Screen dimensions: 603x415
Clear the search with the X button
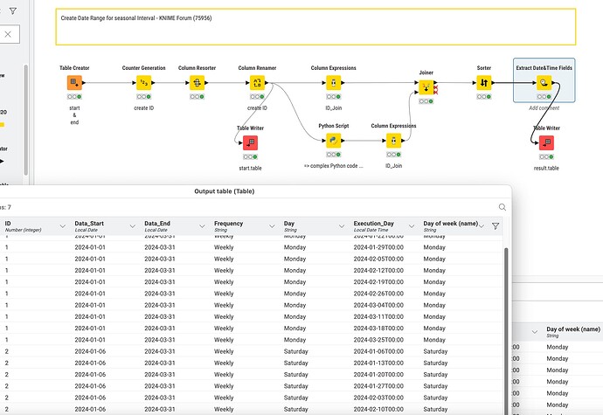pos(8,34)
